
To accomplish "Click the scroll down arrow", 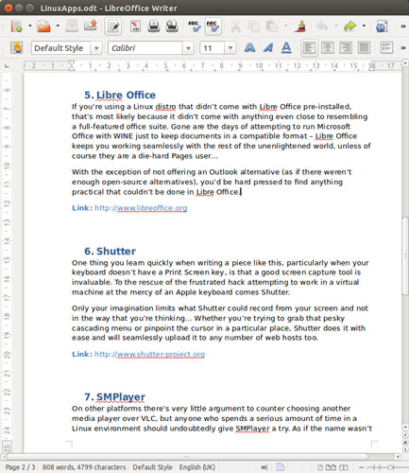I will coord(405,428).
